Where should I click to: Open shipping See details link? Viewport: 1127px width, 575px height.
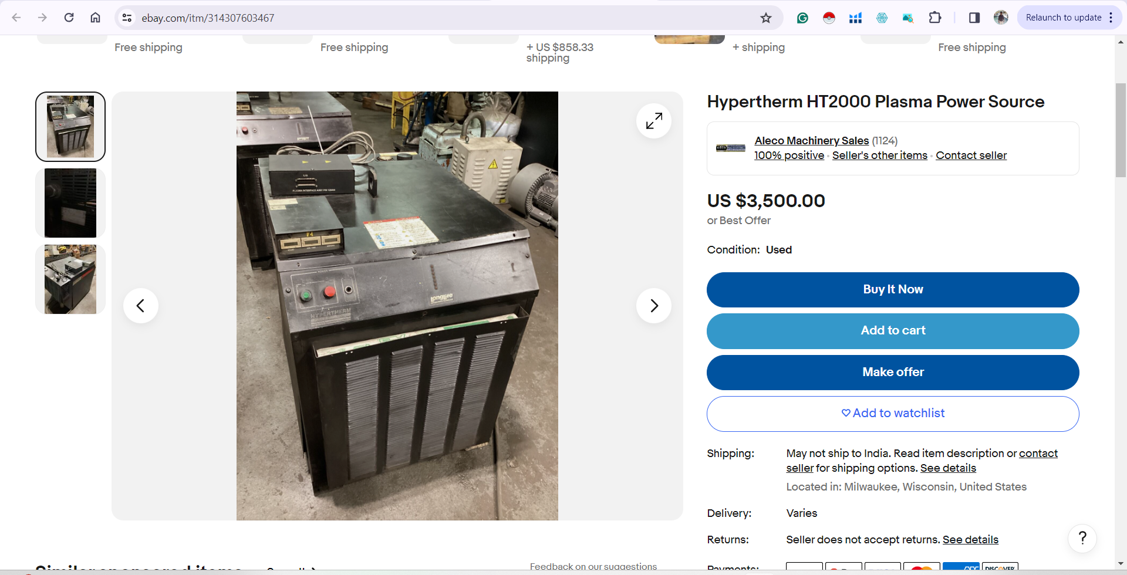tap(948, 468)
